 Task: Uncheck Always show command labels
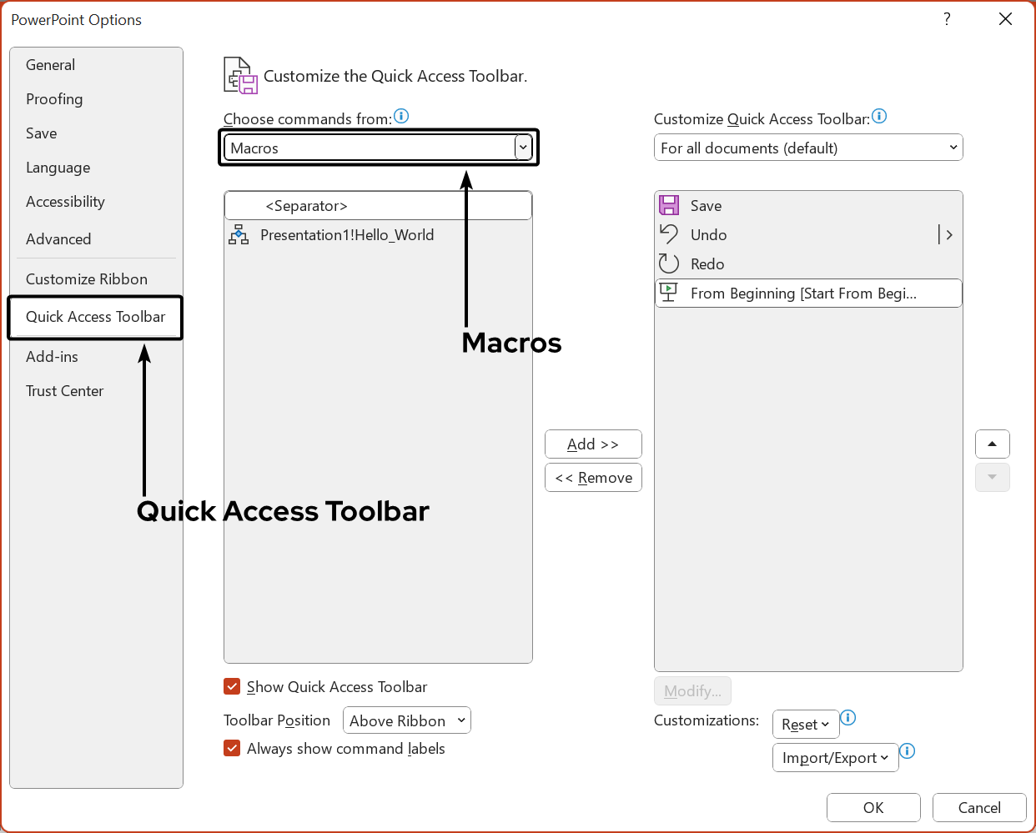233,748
